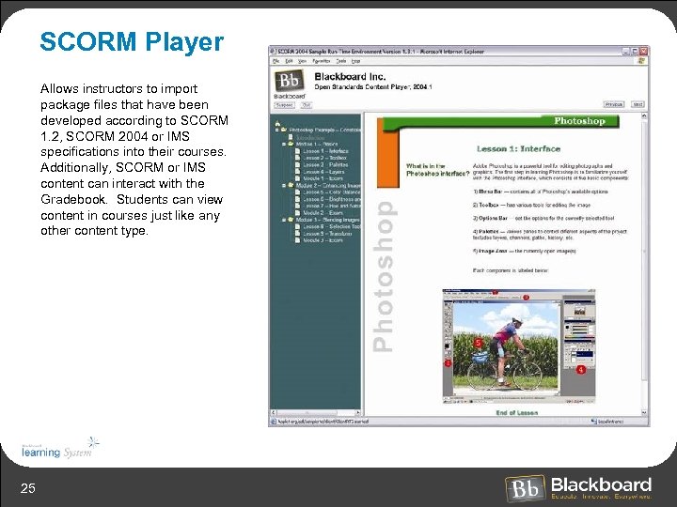The image size is (677, 507).
Task: Open the Favorites menu
Action: pos(322,61)
